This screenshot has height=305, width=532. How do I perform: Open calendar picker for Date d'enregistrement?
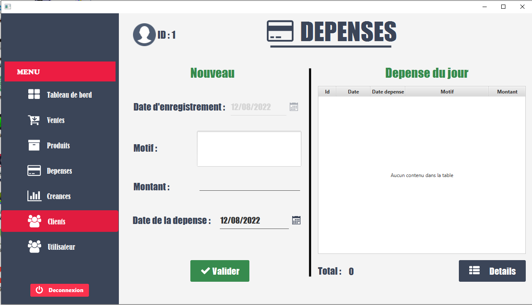[294, 107]
